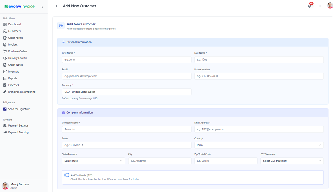Click the Default currency from settings note
This screenshot has width=336, height=192.
[80, 98]
